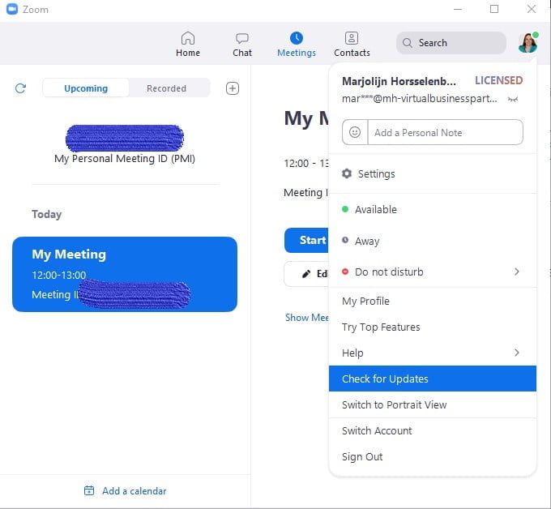Click the emoji smiley icon in note
This screenshot has width=551, height=509.
(x=355, y=132)
